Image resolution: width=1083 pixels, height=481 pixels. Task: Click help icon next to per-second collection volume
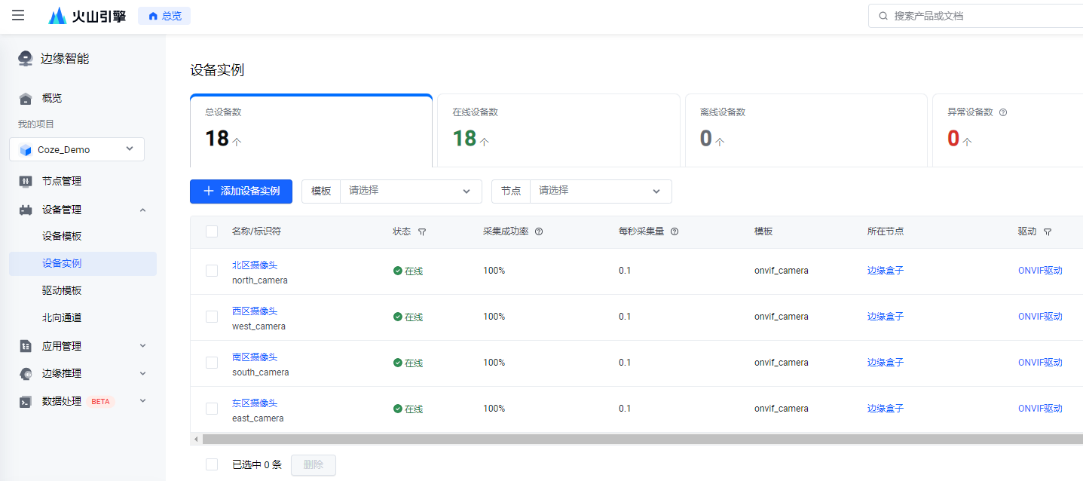click(675, 232)
